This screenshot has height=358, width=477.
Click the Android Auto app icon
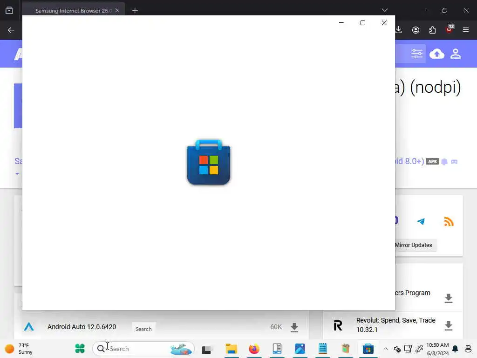click(x=29, y=327)
